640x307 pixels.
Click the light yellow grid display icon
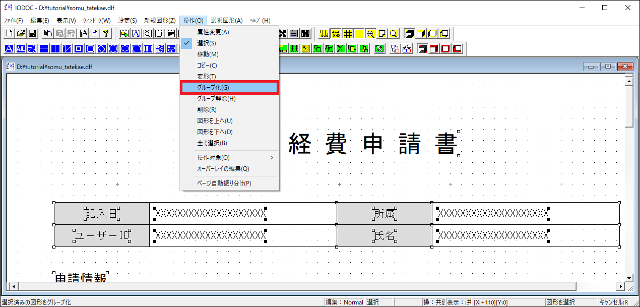[359, 34]
